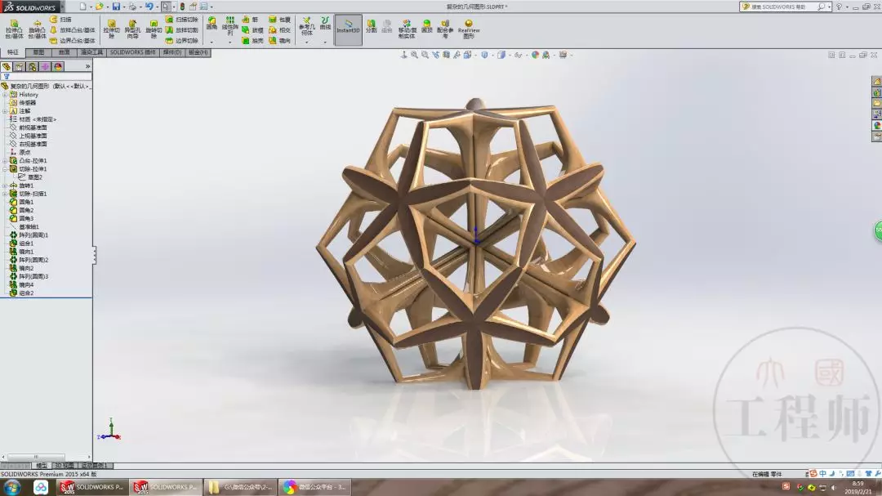This screenshot has height=496, width=882.
Task: Select the Fillet (圆角) tool
Action: [x=212, y=24]
